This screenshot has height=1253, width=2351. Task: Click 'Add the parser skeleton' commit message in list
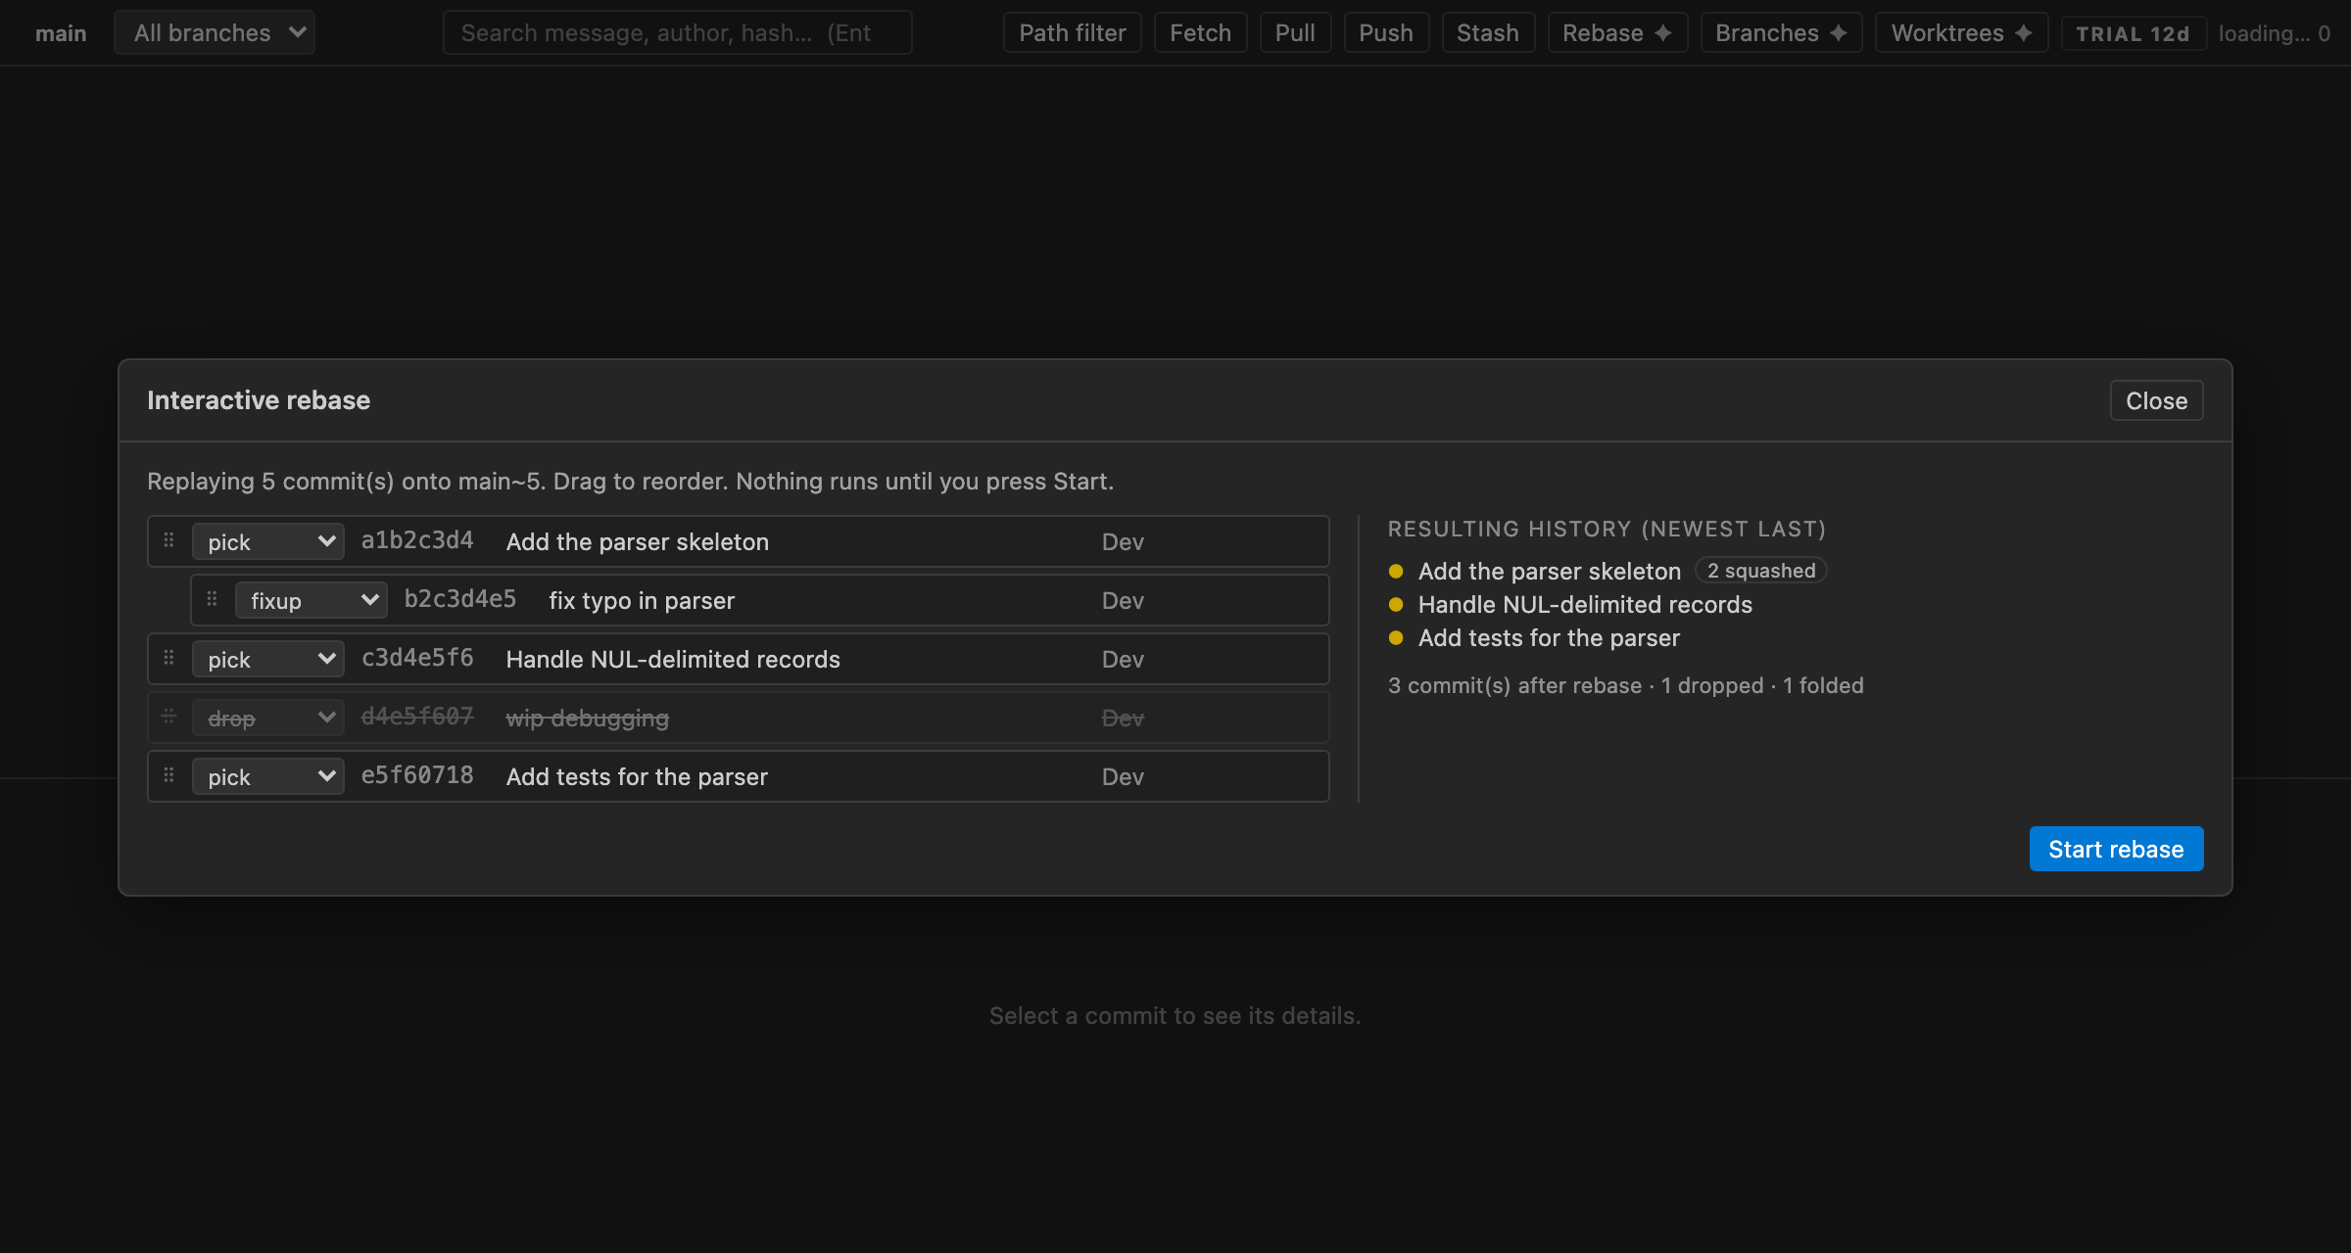[637, 541]
